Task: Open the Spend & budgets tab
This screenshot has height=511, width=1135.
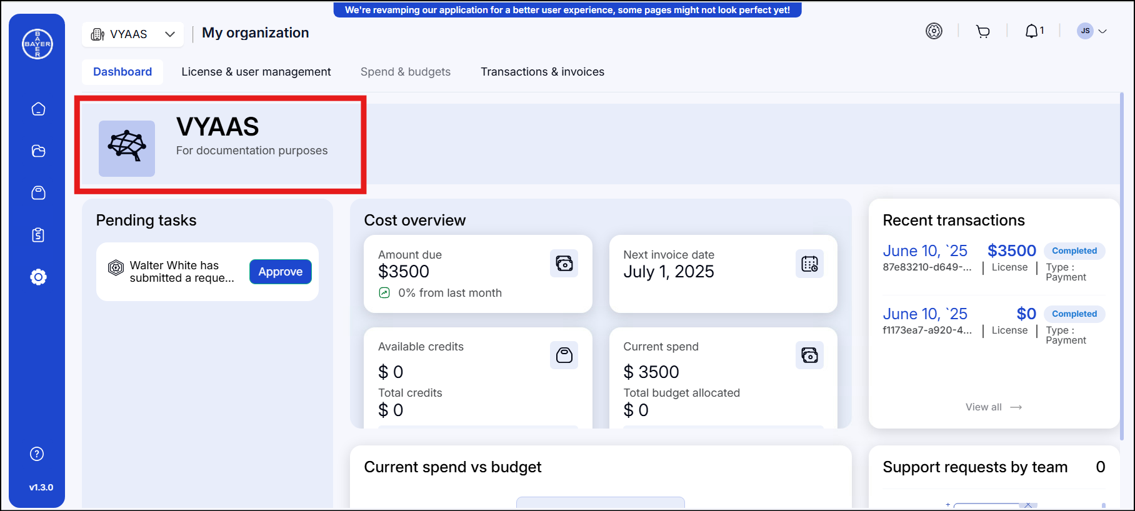Action: pos(406,72)
